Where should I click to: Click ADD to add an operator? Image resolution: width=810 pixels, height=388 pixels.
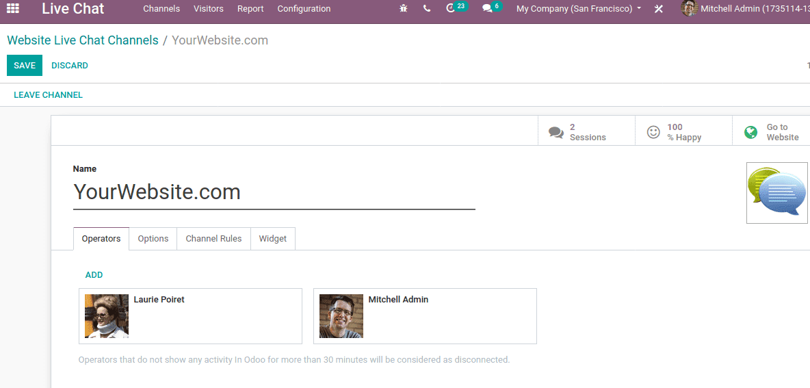click(94, 275)
